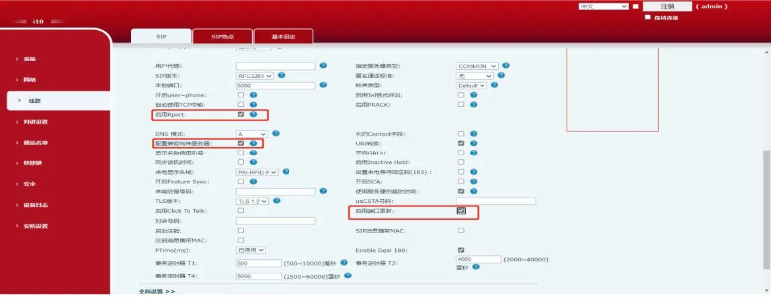771x301 pixels.
Task: Switch to the SIP热点 tab
Action: (x=222, y=36)
